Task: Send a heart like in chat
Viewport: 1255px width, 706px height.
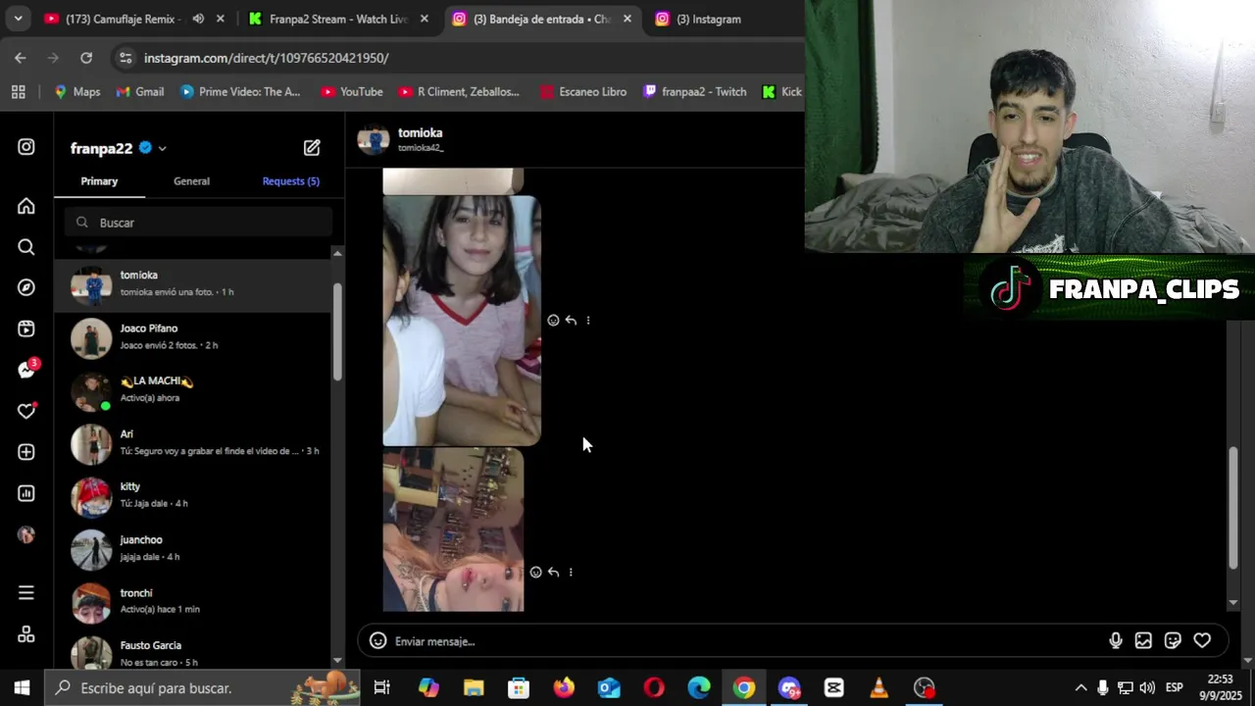Action: point(1202,641)
